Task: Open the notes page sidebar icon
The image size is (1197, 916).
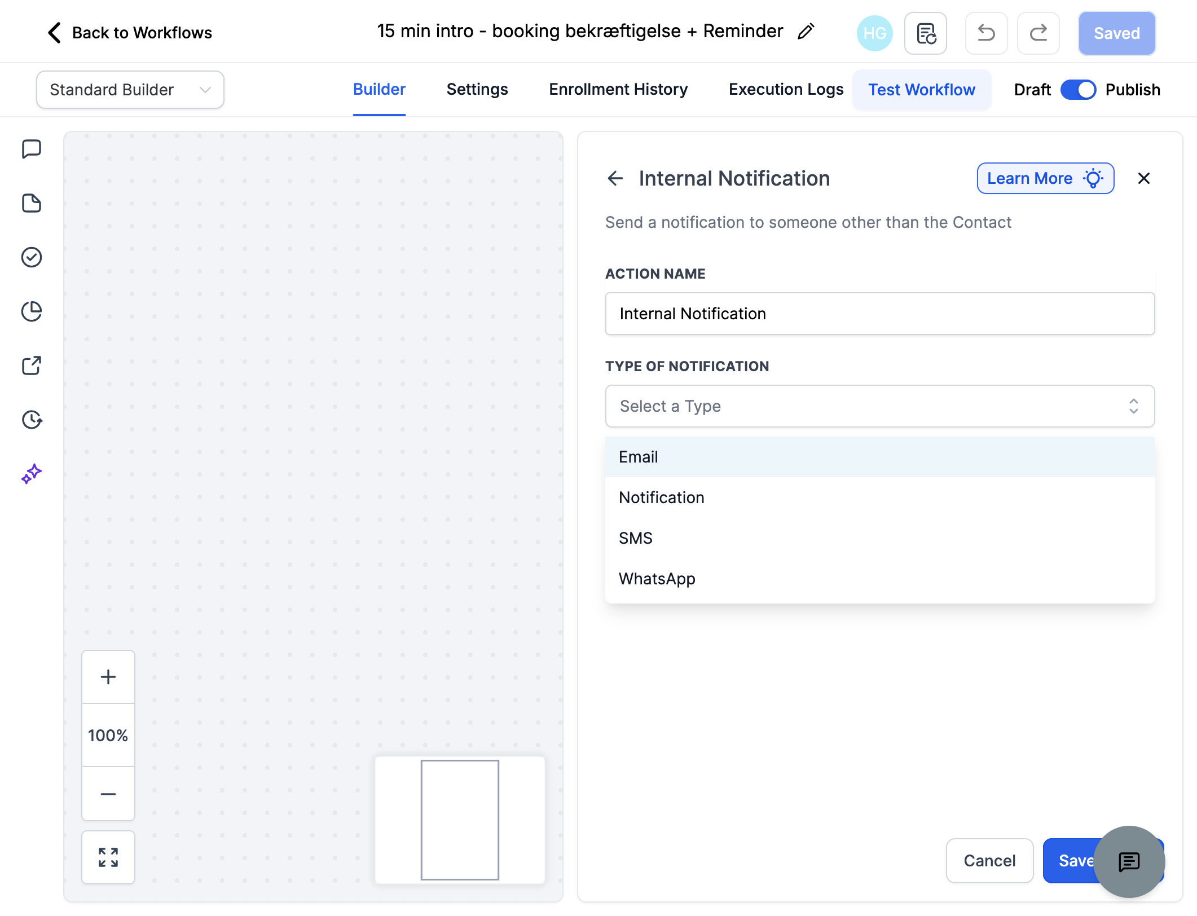Action: 32,203
